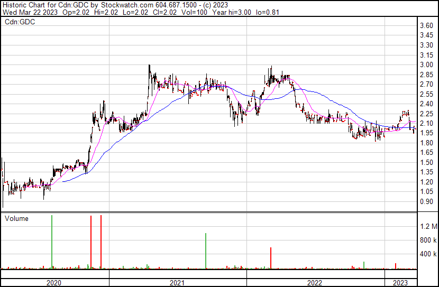439x287 pixels.
Task: Click the tall green volume bar in 2021
Action: point(205,251)
